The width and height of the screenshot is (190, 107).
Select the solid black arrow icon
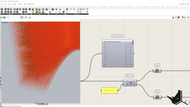pyautogui.click(x=56, y=9)
